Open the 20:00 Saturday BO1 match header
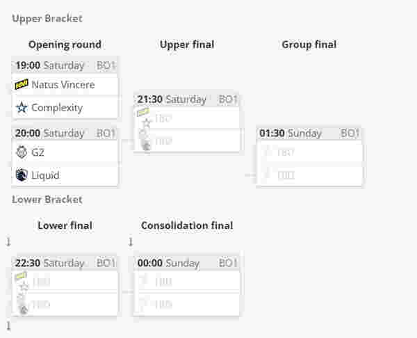Image resolution: width=417 pixels, height=338 pixels. pos(65,133)
